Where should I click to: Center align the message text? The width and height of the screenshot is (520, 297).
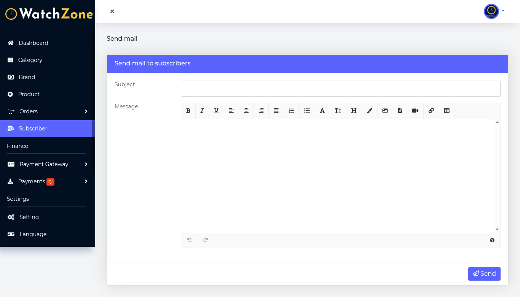coord(246,111)
